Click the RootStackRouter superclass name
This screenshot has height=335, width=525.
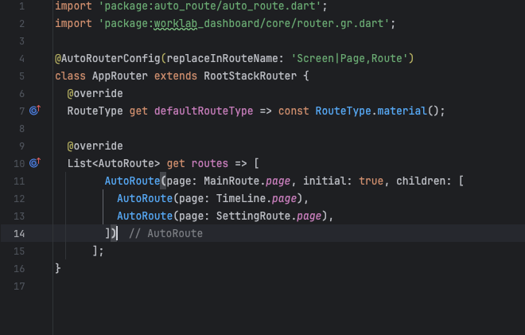tap(250, 76)
